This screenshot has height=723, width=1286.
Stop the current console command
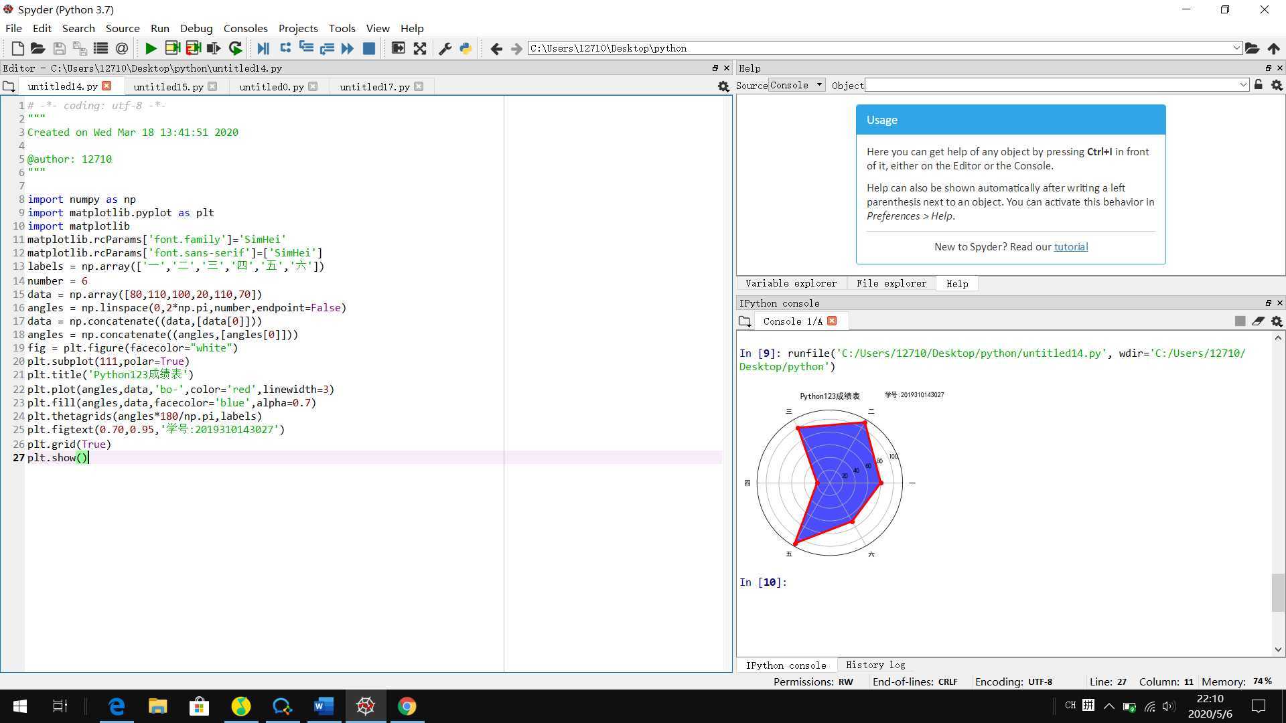1240,321
